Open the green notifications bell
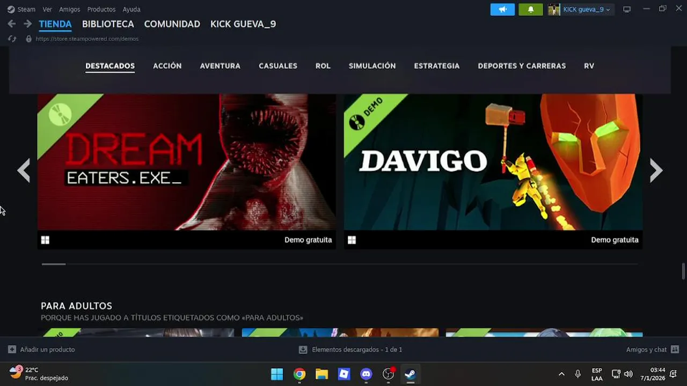 531,9
